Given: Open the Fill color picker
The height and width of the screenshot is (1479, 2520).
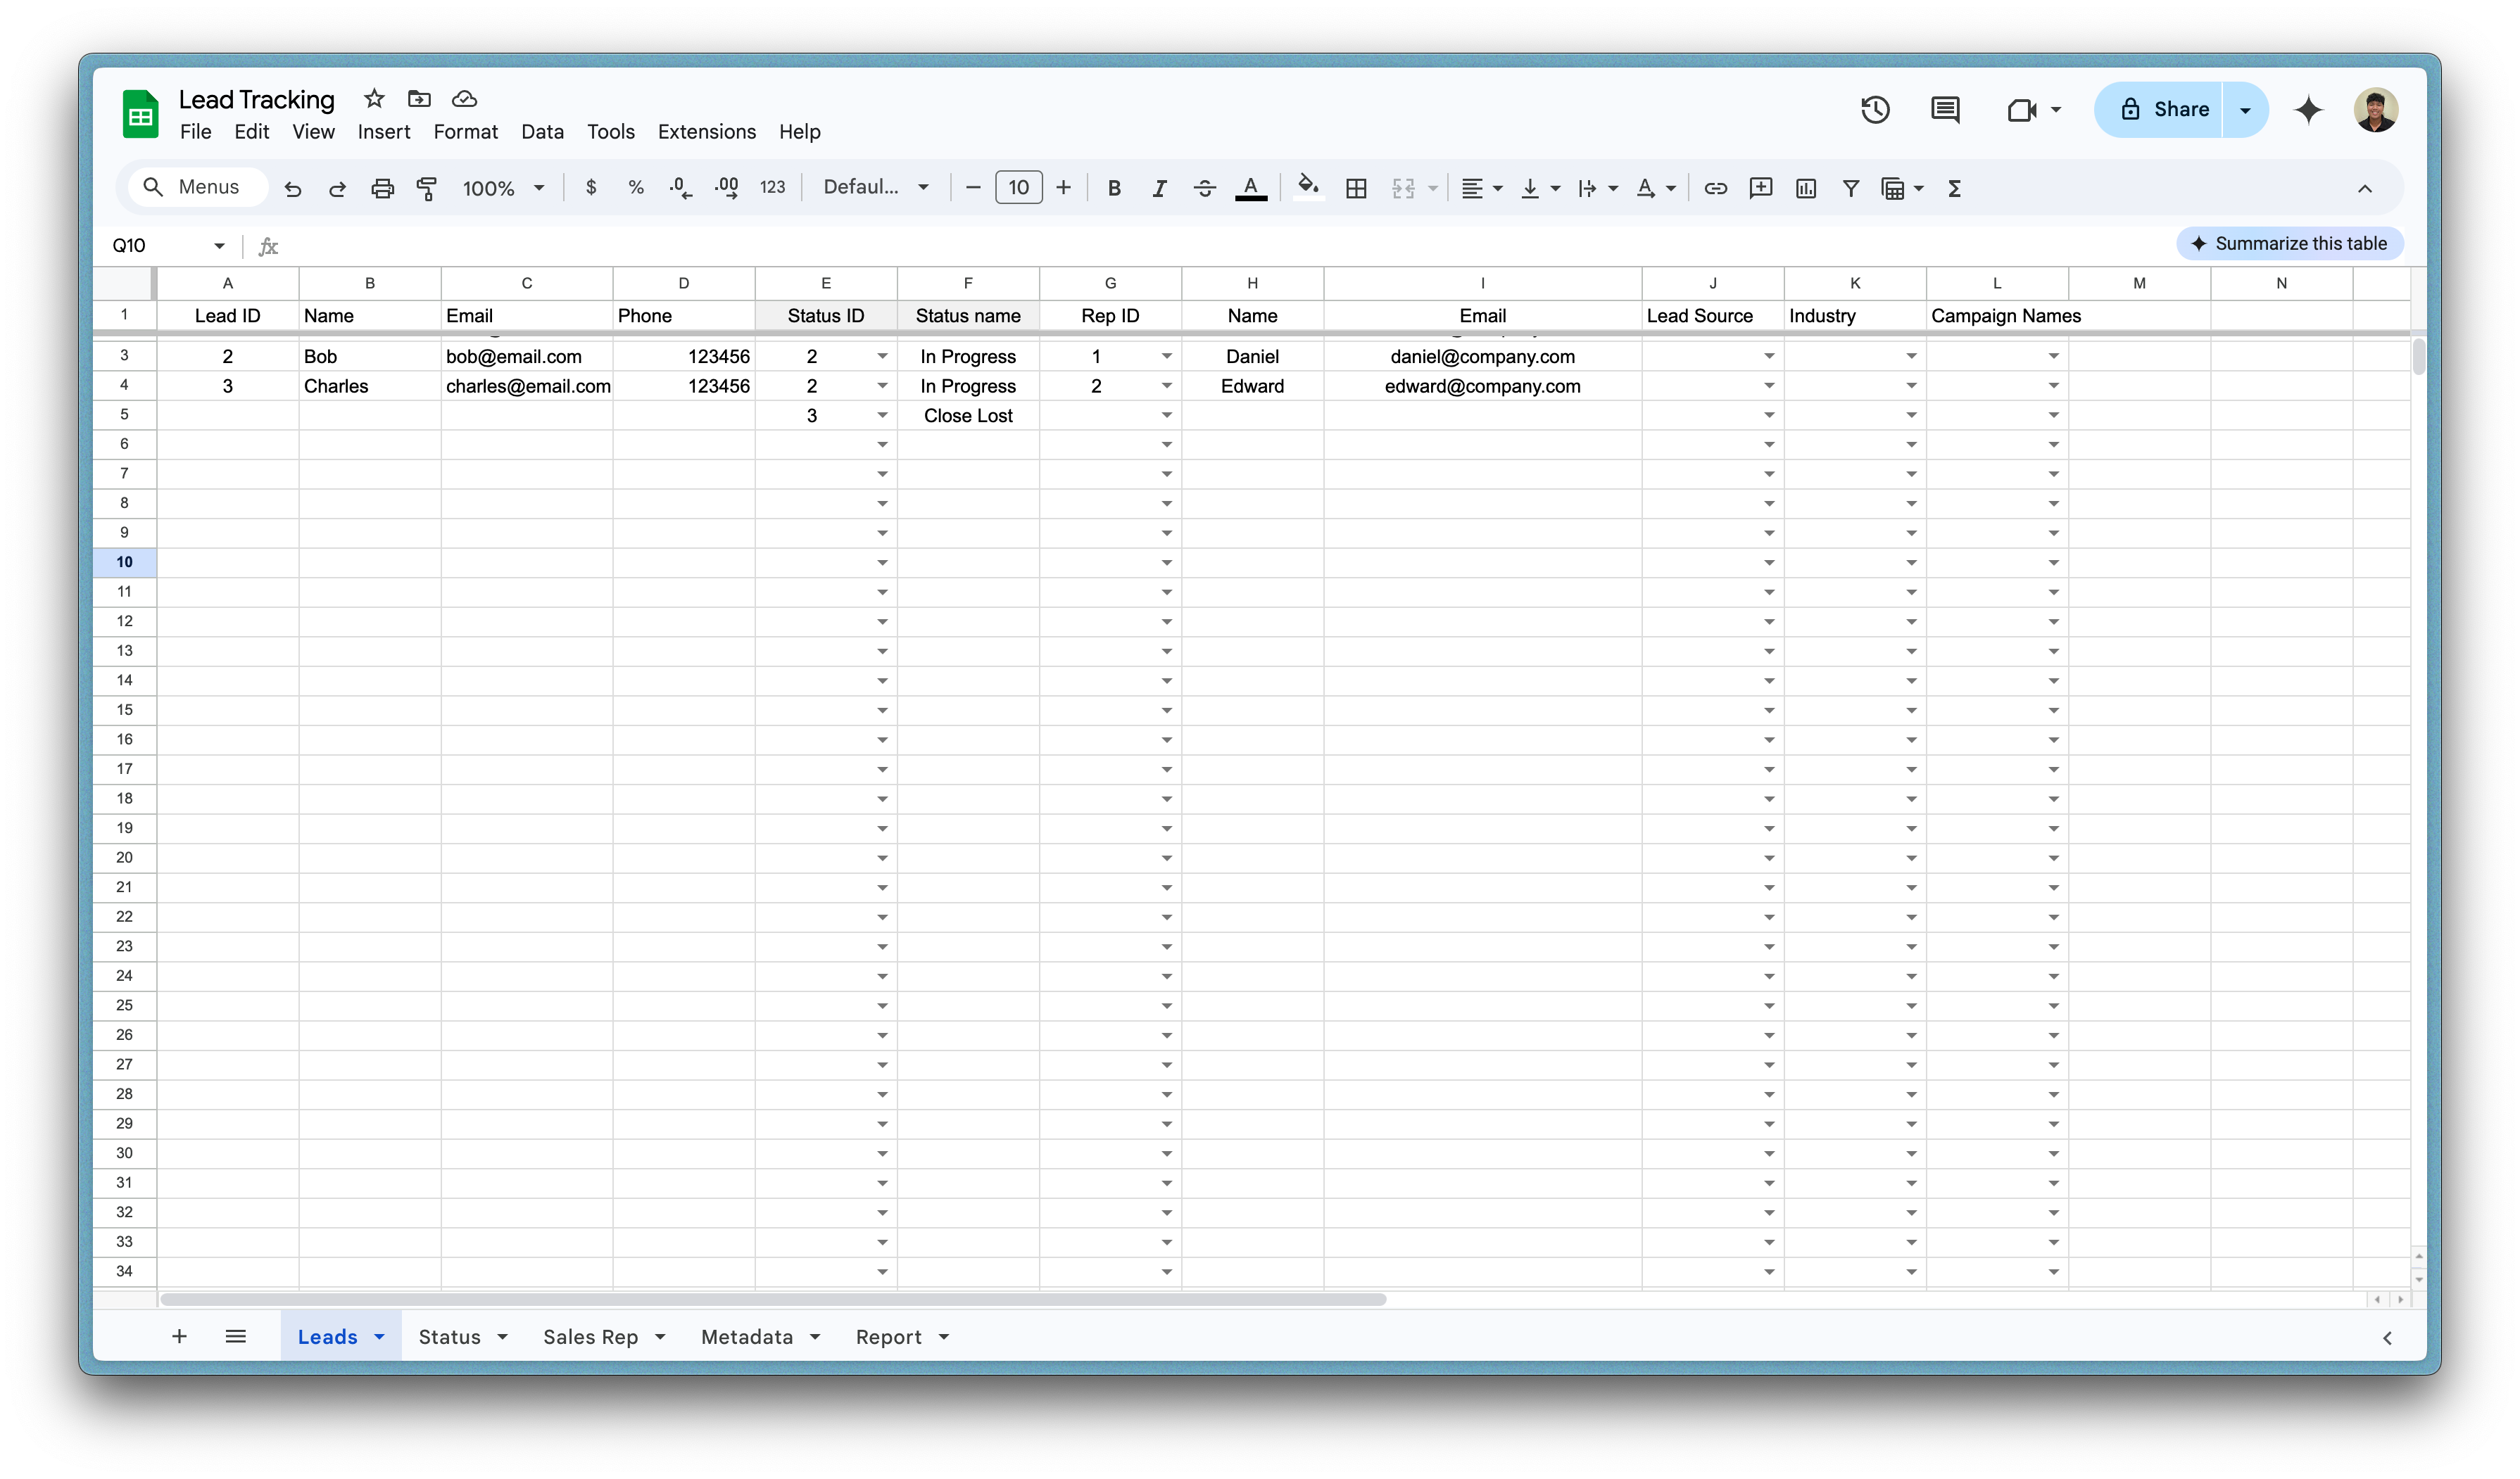Looking at the screenshot, I should coord(1308,188).
